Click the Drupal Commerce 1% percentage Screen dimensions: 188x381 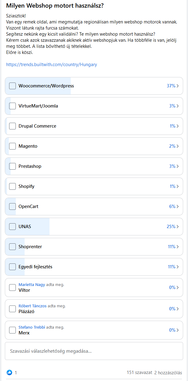click(x=173, y=126)
